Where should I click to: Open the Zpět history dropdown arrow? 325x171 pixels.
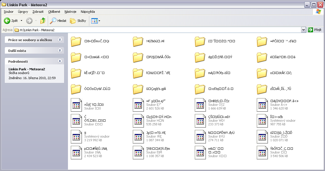click(x=21, y=21)
